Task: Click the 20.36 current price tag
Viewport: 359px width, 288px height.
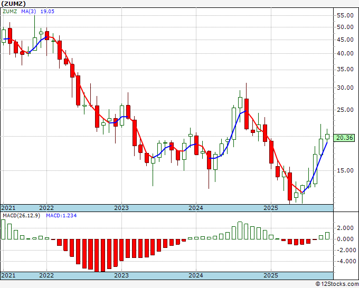Action: [x=344, y=138]
